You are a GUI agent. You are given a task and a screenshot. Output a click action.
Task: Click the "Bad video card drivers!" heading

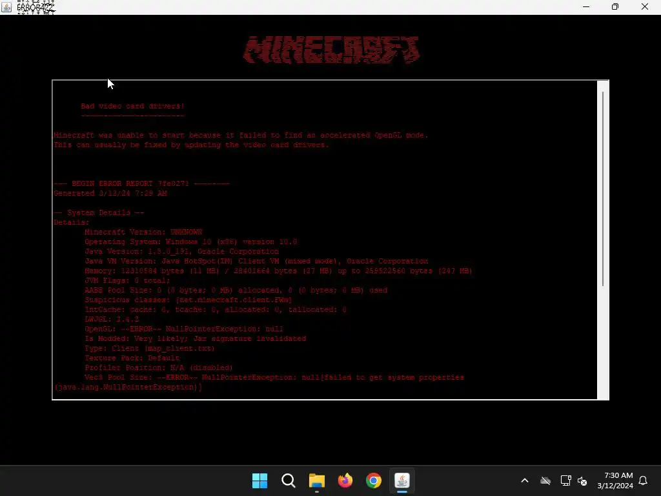[132, 106]
